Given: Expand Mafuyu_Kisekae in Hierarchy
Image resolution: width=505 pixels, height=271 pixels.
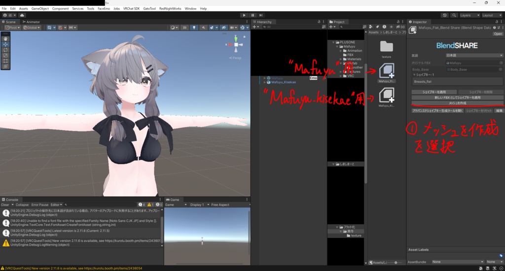Looking at the screenshot, I should 265,82.
